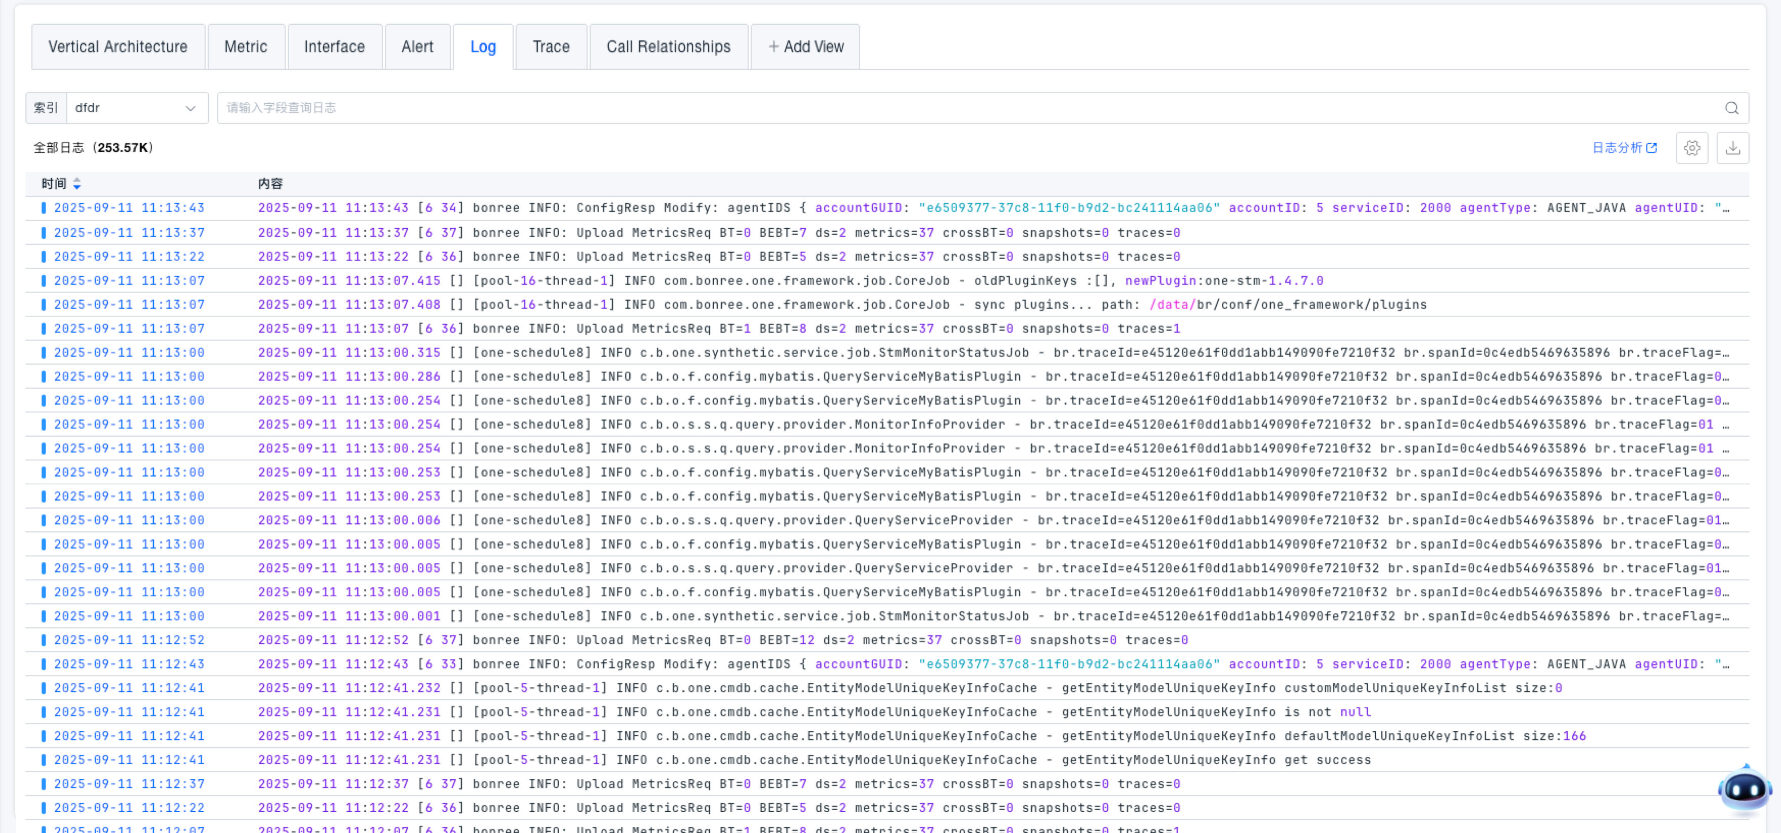
Task: Open the 日志分析 log analysis link
Action: coord(1616,148)
